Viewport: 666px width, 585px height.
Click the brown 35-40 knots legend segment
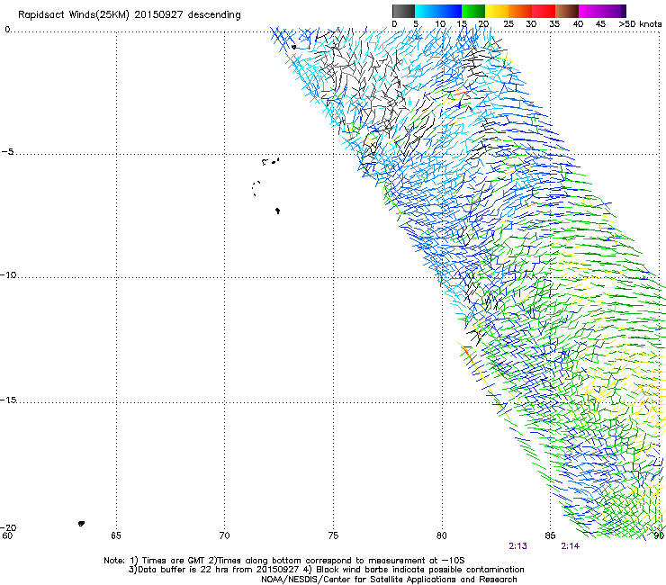coord(567,11)
